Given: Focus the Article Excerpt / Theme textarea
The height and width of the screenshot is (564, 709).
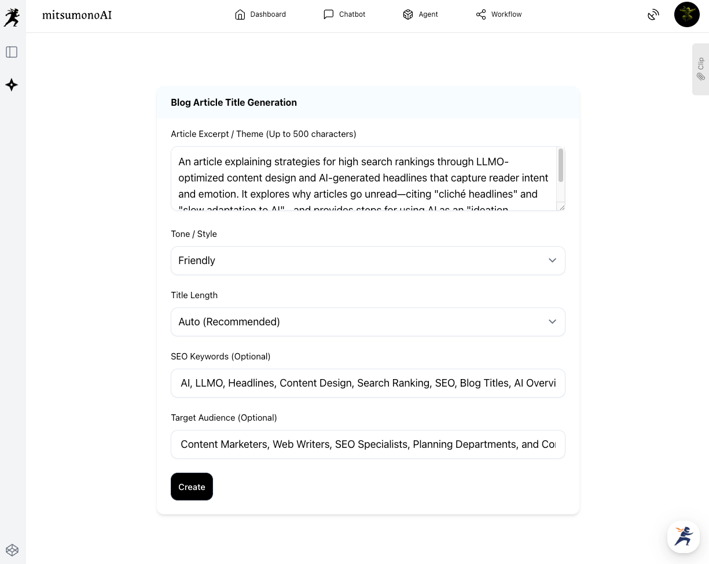Looking at the screenshot, I should click(x=363, y=178).
